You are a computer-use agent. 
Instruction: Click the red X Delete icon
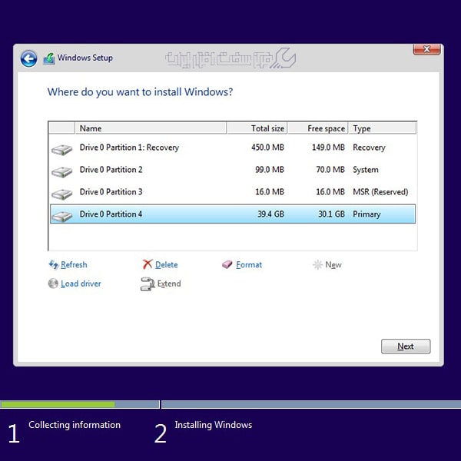148,264
